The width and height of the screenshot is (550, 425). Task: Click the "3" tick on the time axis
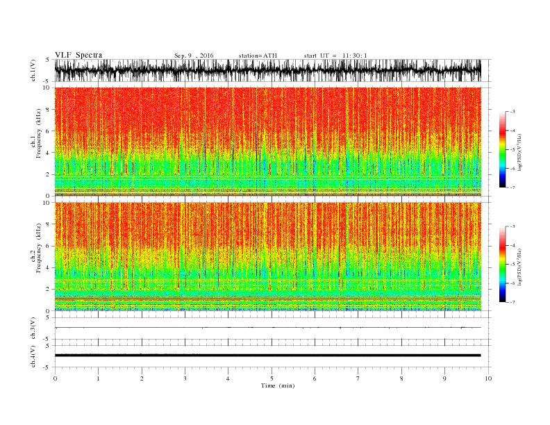click(185, 378)
